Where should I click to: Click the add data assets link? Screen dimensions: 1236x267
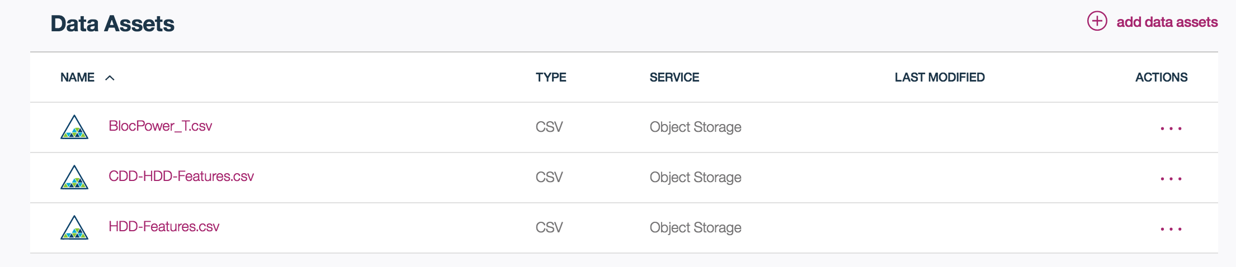tap(1167, 22)
